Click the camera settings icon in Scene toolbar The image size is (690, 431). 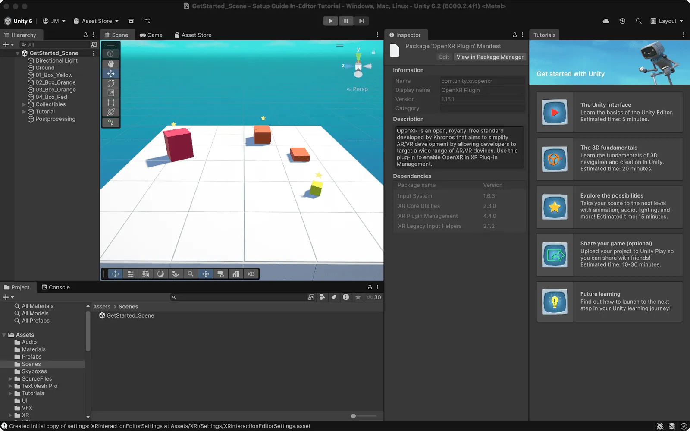(x=220, y=274)
